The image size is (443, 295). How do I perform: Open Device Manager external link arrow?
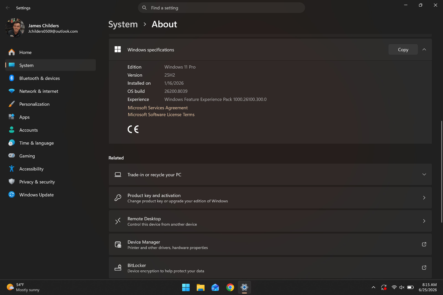click(424, 244)
